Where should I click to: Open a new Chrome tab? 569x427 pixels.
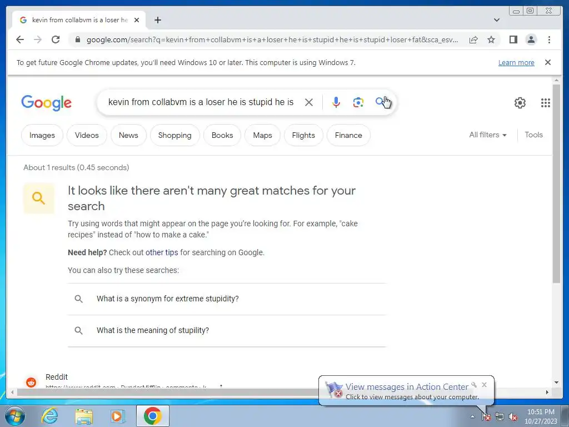pos(157,20)
